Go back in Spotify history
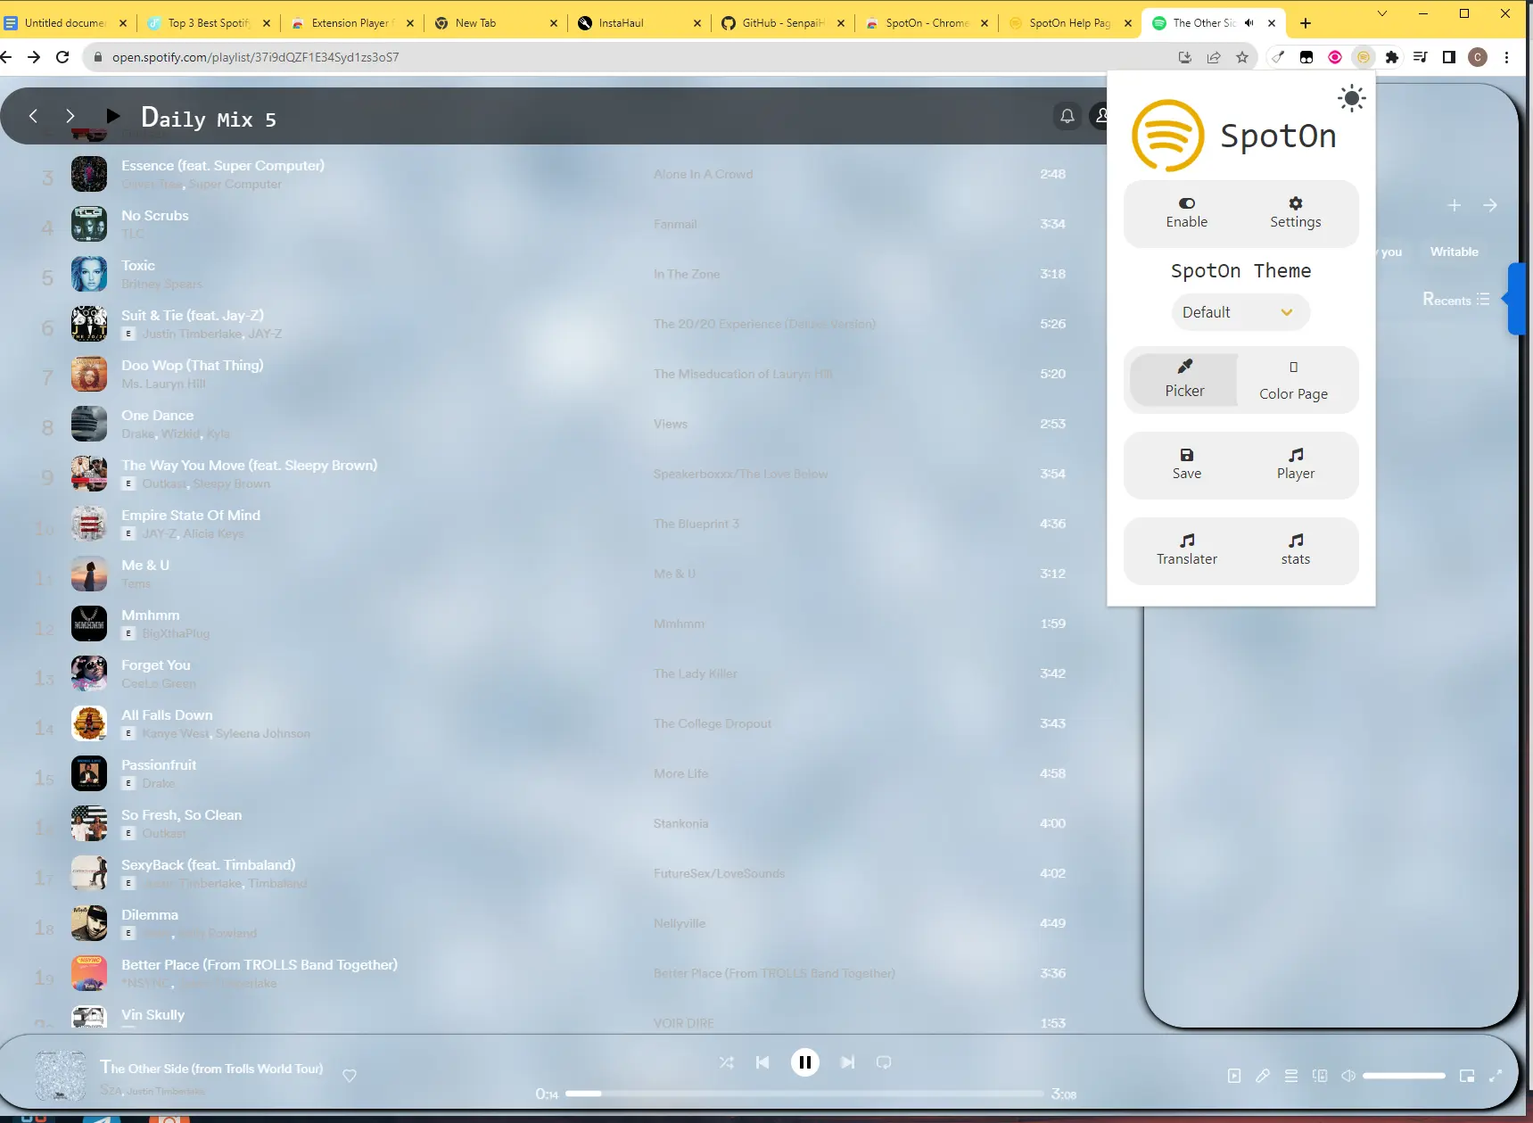The image size is (1533, 1123). click(x=33, y=115)
